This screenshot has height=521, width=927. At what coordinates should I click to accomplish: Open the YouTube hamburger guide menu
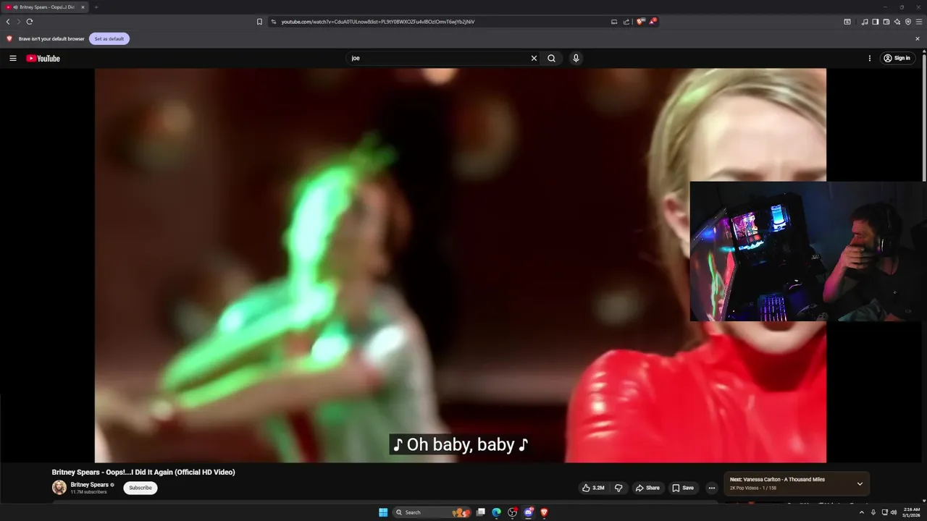point(12,58)
